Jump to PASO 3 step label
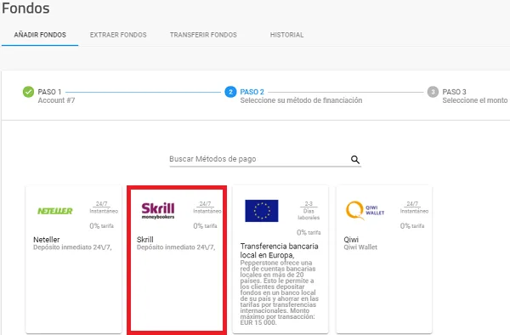This screenshot has height=335, width=510. tap(455, 92)
